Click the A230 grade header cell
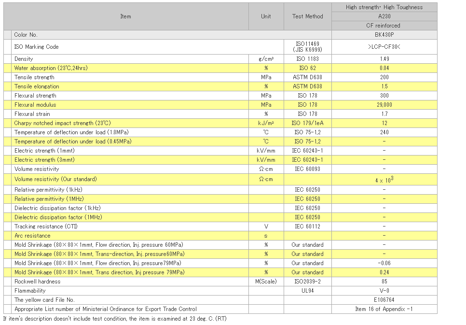Screen dimensions: 466x325 coord(384,16)
